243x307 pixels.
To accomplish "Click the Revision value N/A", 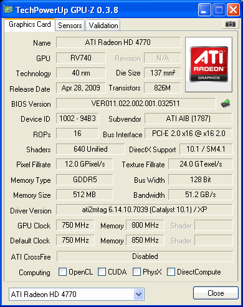I will coord(163,58).
